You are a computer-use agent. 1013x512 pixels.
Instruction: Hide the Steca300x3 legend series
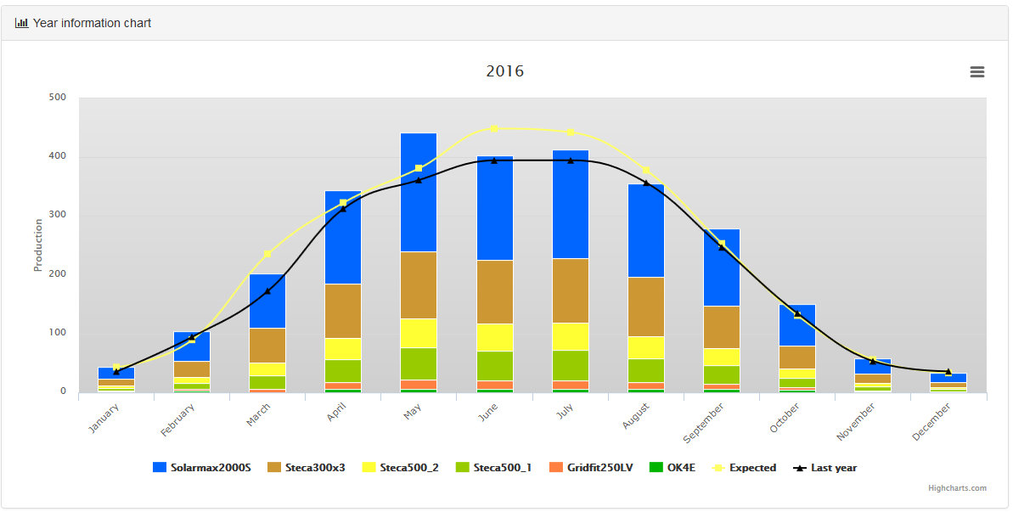306,468
